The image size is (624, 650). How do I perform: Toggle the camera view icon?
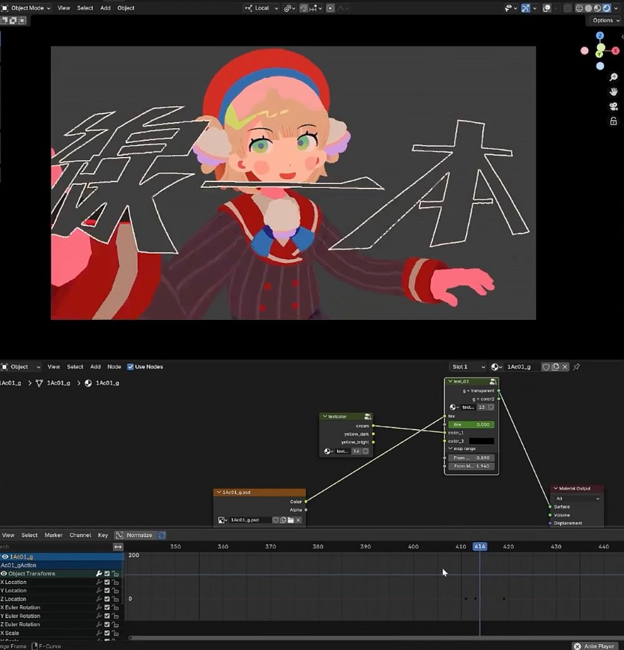(x=613, y=106)
